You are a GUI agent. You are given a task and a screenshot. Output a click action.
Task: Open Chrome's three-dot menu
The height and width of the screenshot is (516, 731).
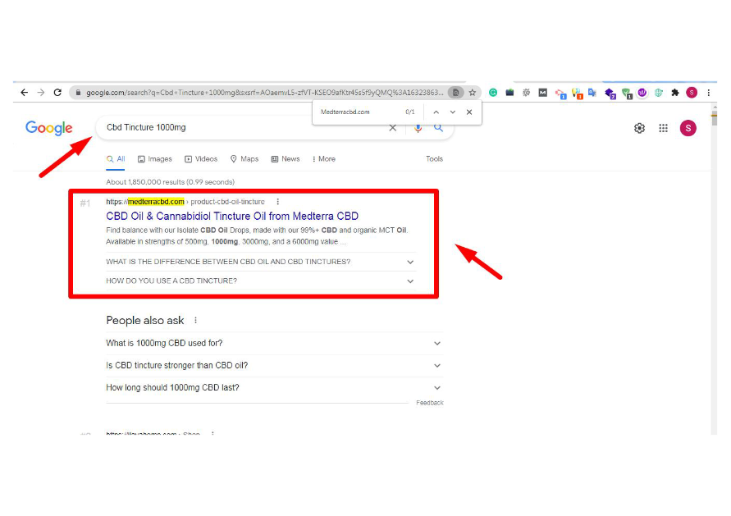[x=709, y=93]
